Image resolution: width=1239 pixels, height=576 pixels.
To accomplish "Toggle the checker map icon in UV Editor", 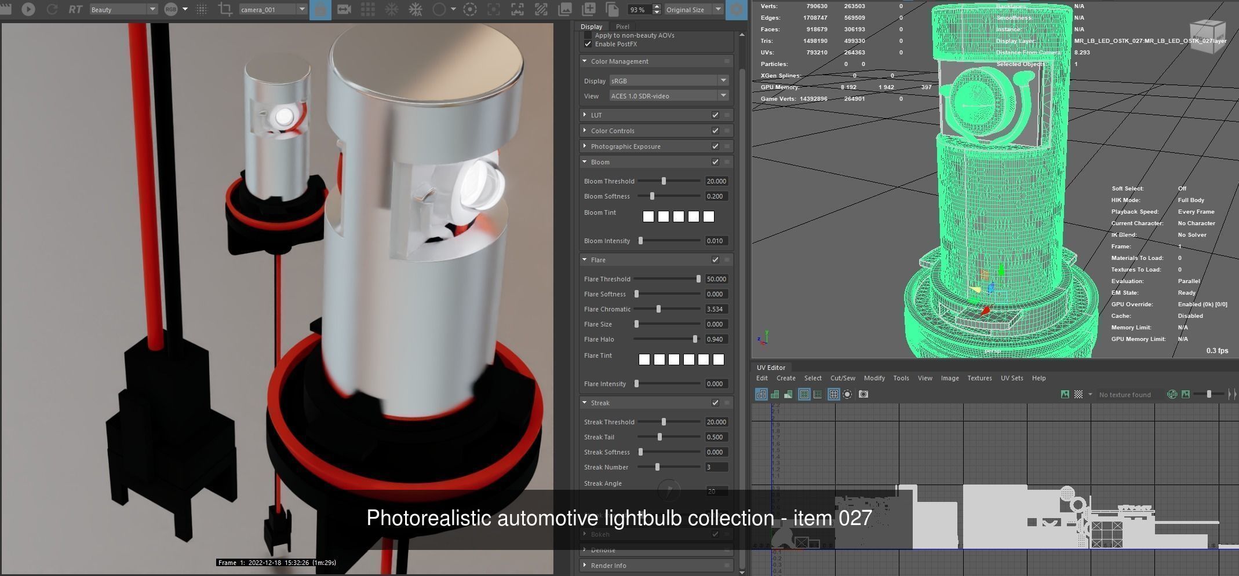I will point(1078,394).
